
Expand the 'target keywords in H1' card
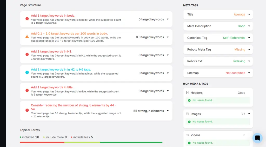[x=168, y=55]
